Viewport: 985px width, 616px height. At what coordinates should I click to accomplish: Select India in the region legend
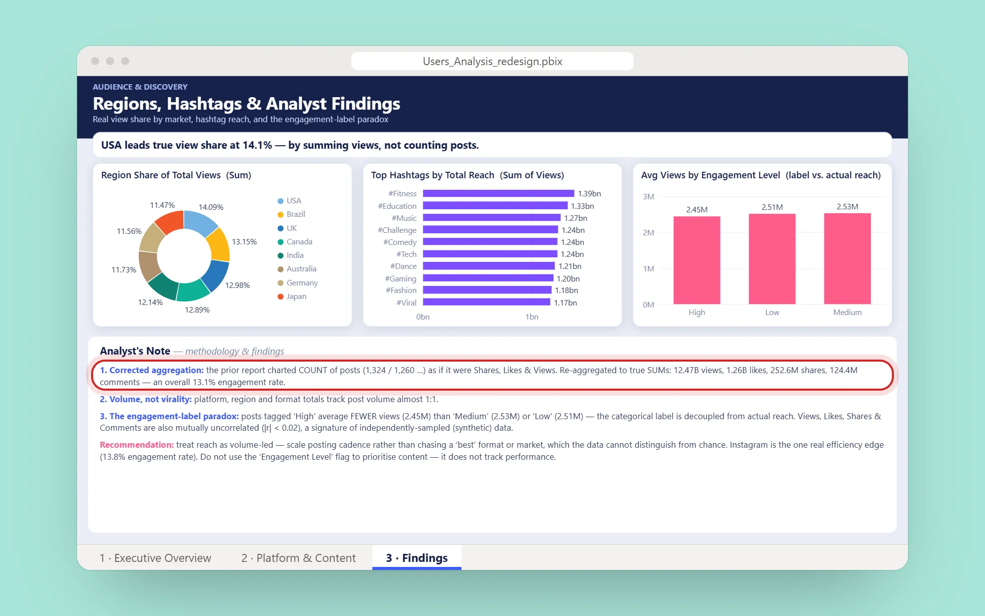tap(290, 255)
